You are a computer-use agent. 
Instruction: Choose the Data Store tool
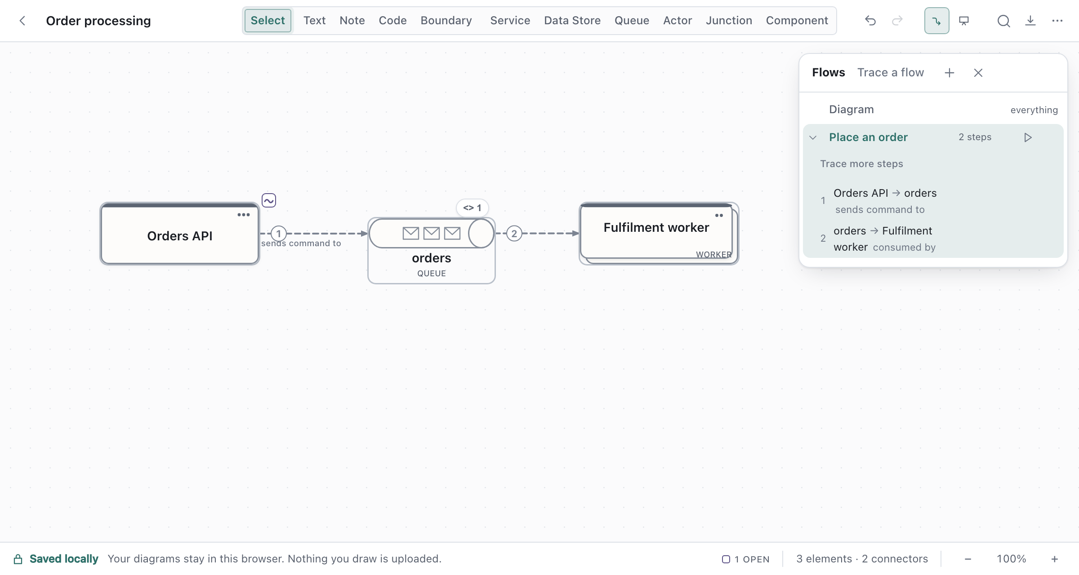point(572,21)
